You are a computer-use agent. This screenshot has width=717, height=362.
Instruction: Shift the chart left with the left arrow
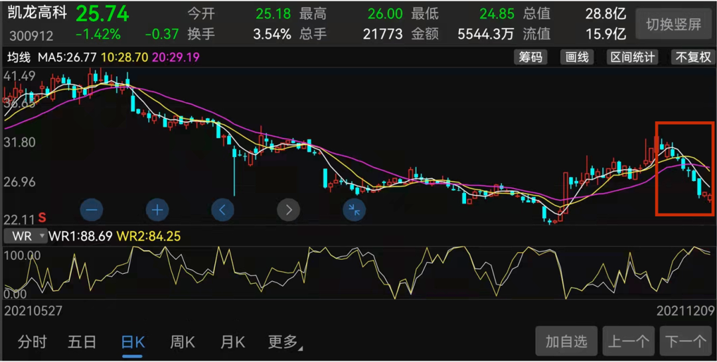click(222, 210)
